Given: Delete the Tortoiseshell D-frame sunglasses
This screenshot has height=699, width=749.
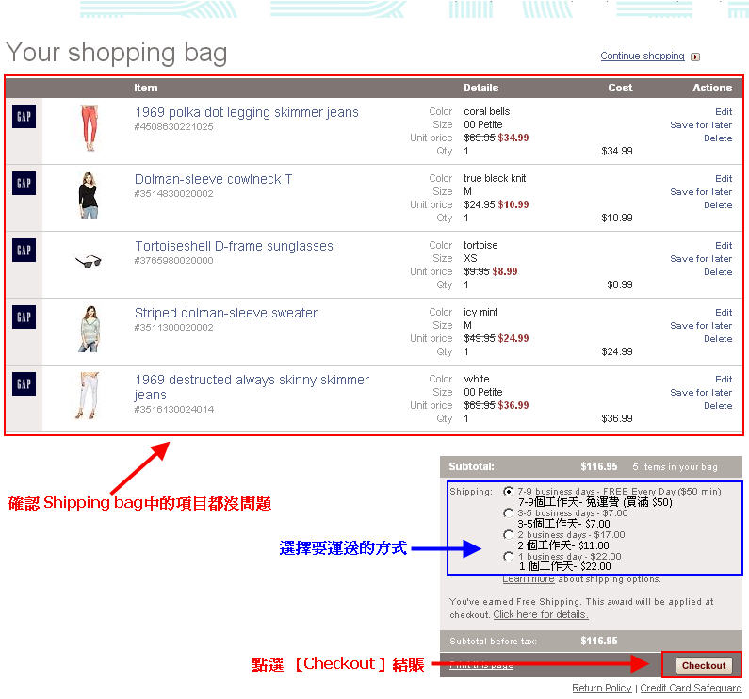Looking at the screenshot, I should tap(718, 272).
